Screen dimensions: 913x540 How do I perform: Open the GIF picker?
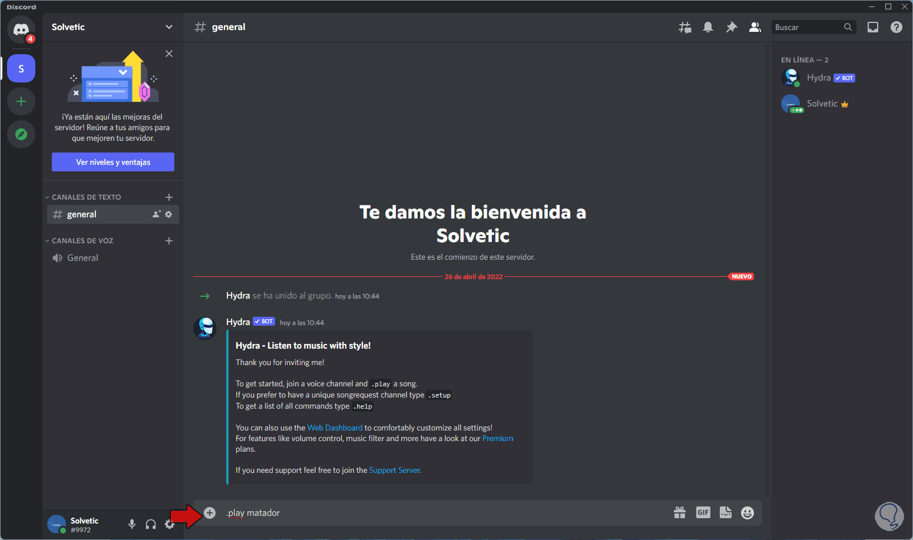(x=703, y=513)
